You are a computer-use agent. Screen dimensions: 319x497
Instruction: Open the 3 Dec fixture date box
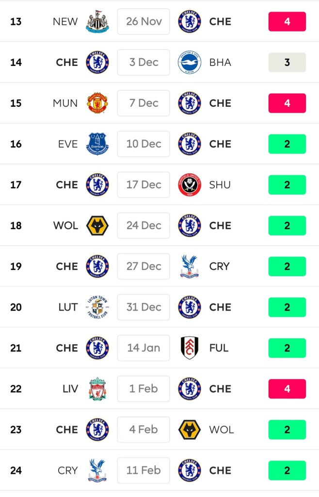144,63
